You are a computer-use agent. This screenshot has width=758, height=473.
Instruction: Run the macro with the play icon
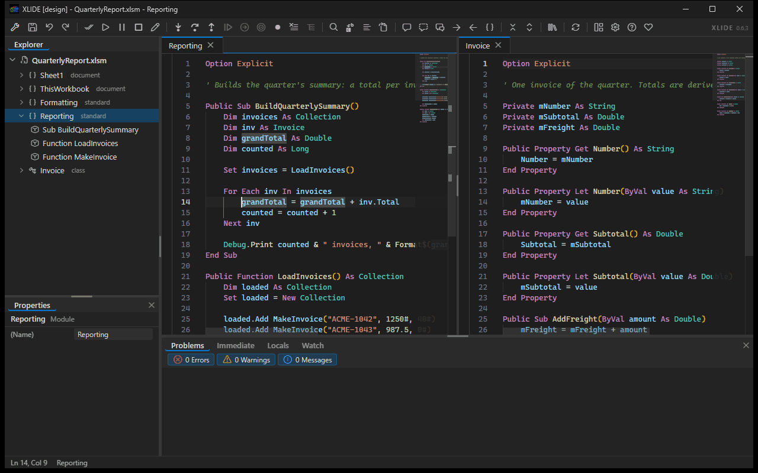105,27
